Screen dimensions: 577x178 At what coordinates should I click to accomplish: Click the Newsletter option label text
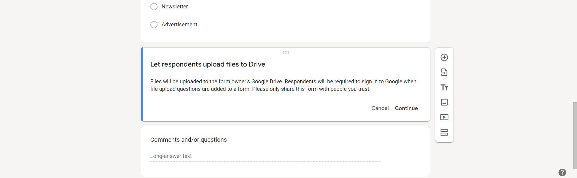pyautogui.click(x=175, y=7)
